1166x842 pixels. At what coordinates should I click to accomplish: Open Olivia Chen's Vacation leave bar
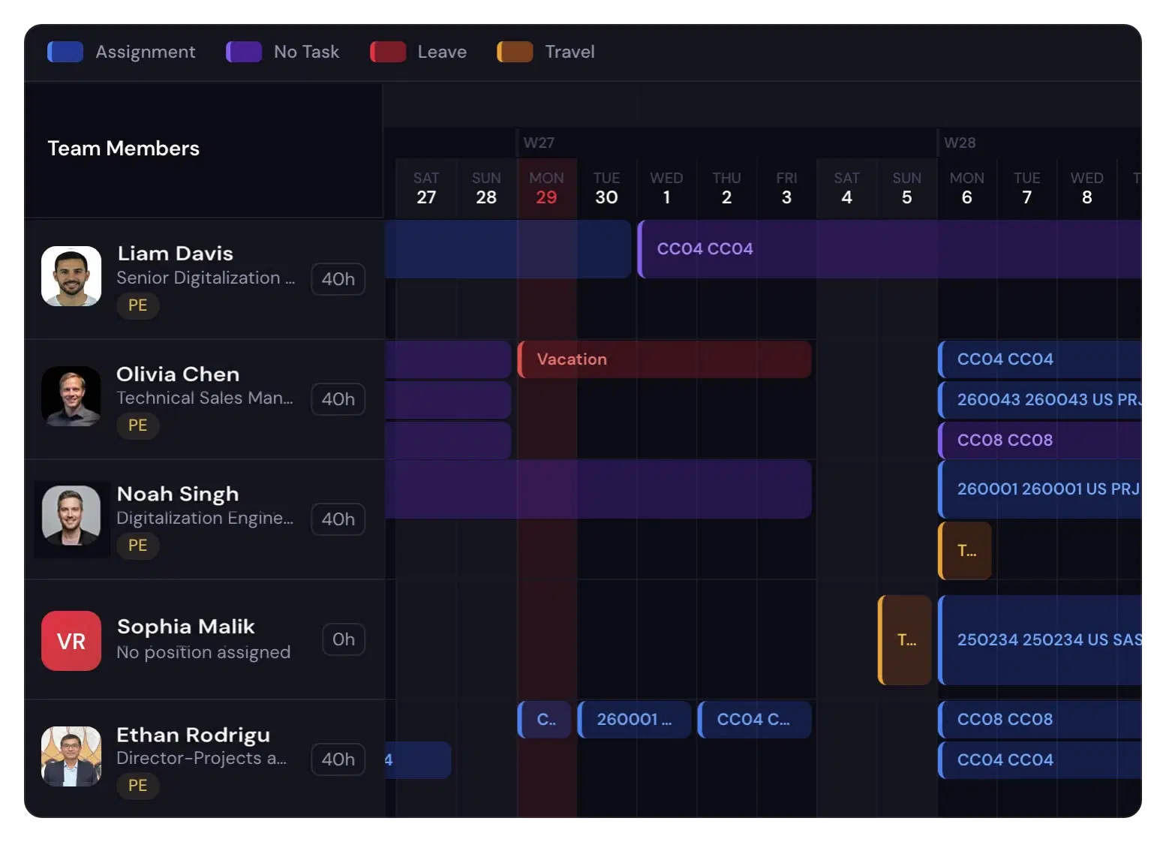[664, 359]
